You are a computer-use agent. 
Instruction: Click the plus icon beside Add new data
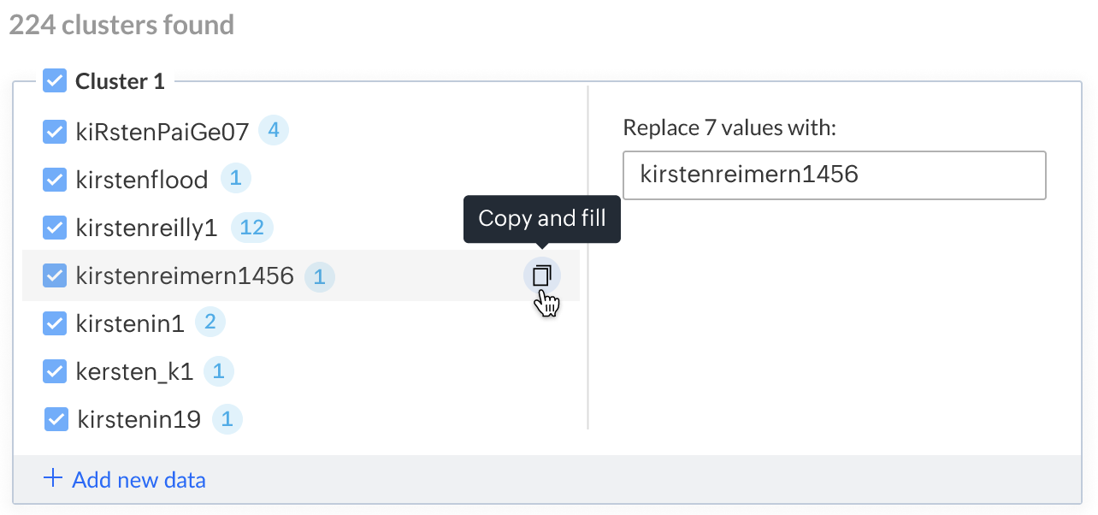tap(53, 478)
